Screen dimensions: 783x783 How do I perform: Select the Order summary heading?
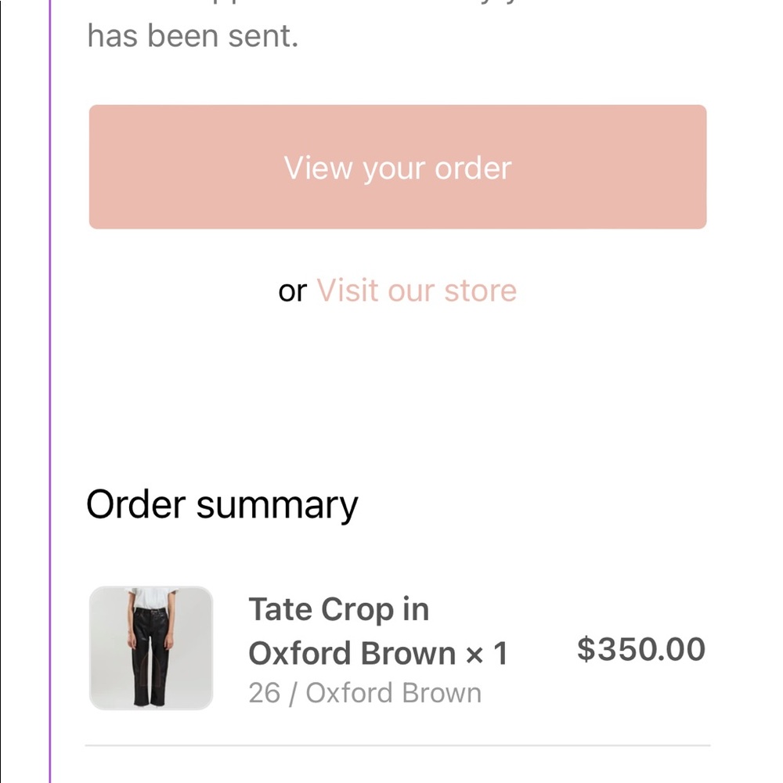tap(222, 503)
